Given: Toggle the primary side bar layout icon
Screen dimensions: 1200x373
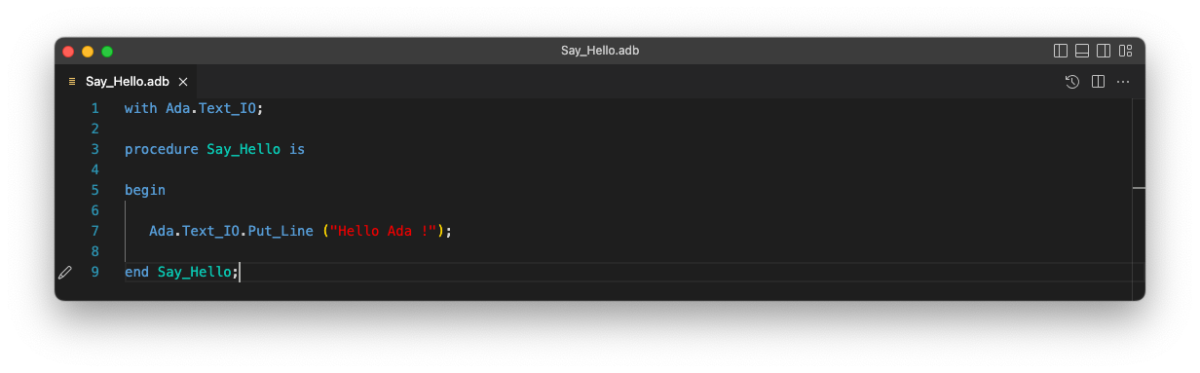Looking at the screenshot, I should click(x=1061, y=51).
